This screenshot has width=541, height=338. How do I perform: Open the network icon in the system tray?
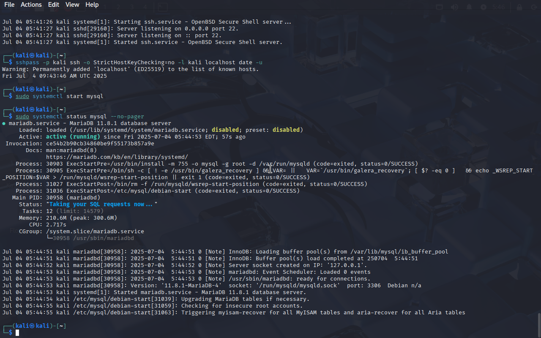[440, 7]
